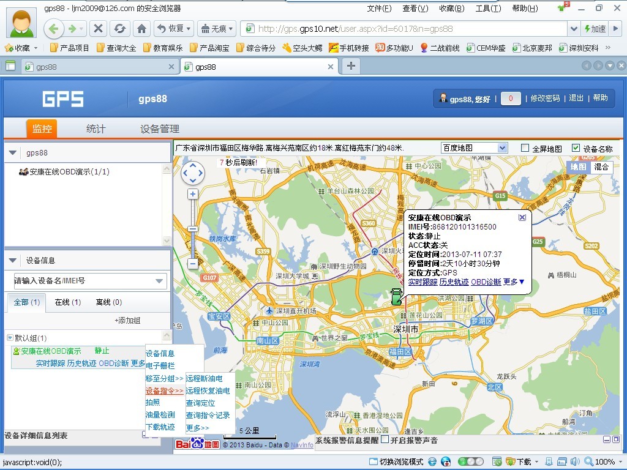Image resolution: width=627 pixels, height=470 pixels.
Task: Zoom in the map with plus button
Action: [193, 194]
